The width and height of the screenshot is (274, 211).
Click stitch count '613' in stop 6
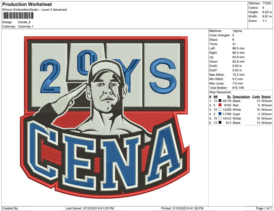228,123
